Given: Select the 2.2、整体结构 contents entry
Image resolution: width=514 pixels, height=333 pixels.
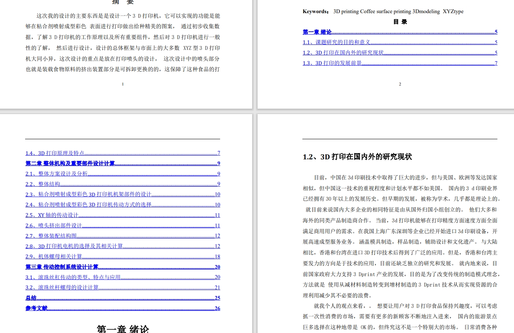Looking at the screenshot, I should pos(123,184).
